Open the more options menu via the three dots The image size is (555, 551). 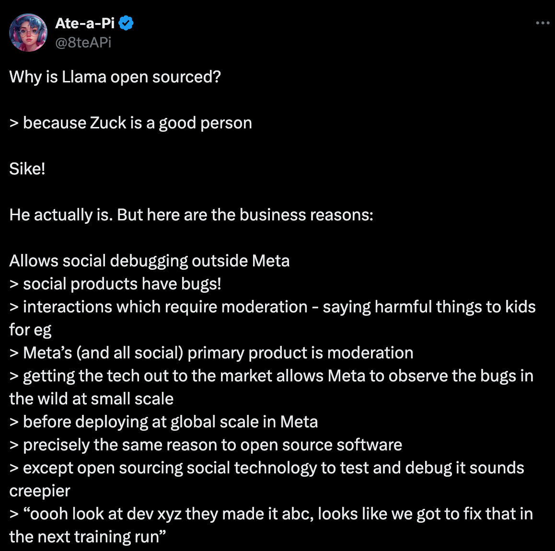pos(543,23)
